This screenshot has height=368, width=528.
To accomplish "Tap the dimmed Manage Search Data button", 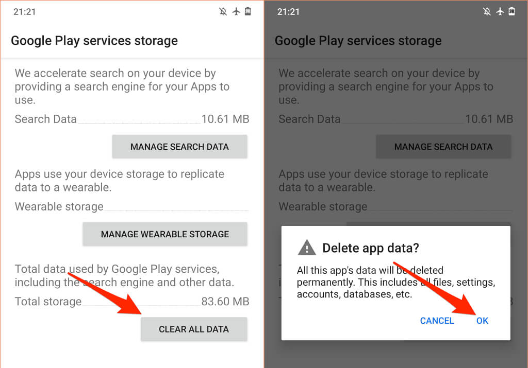I will click(x=443, y=147).
